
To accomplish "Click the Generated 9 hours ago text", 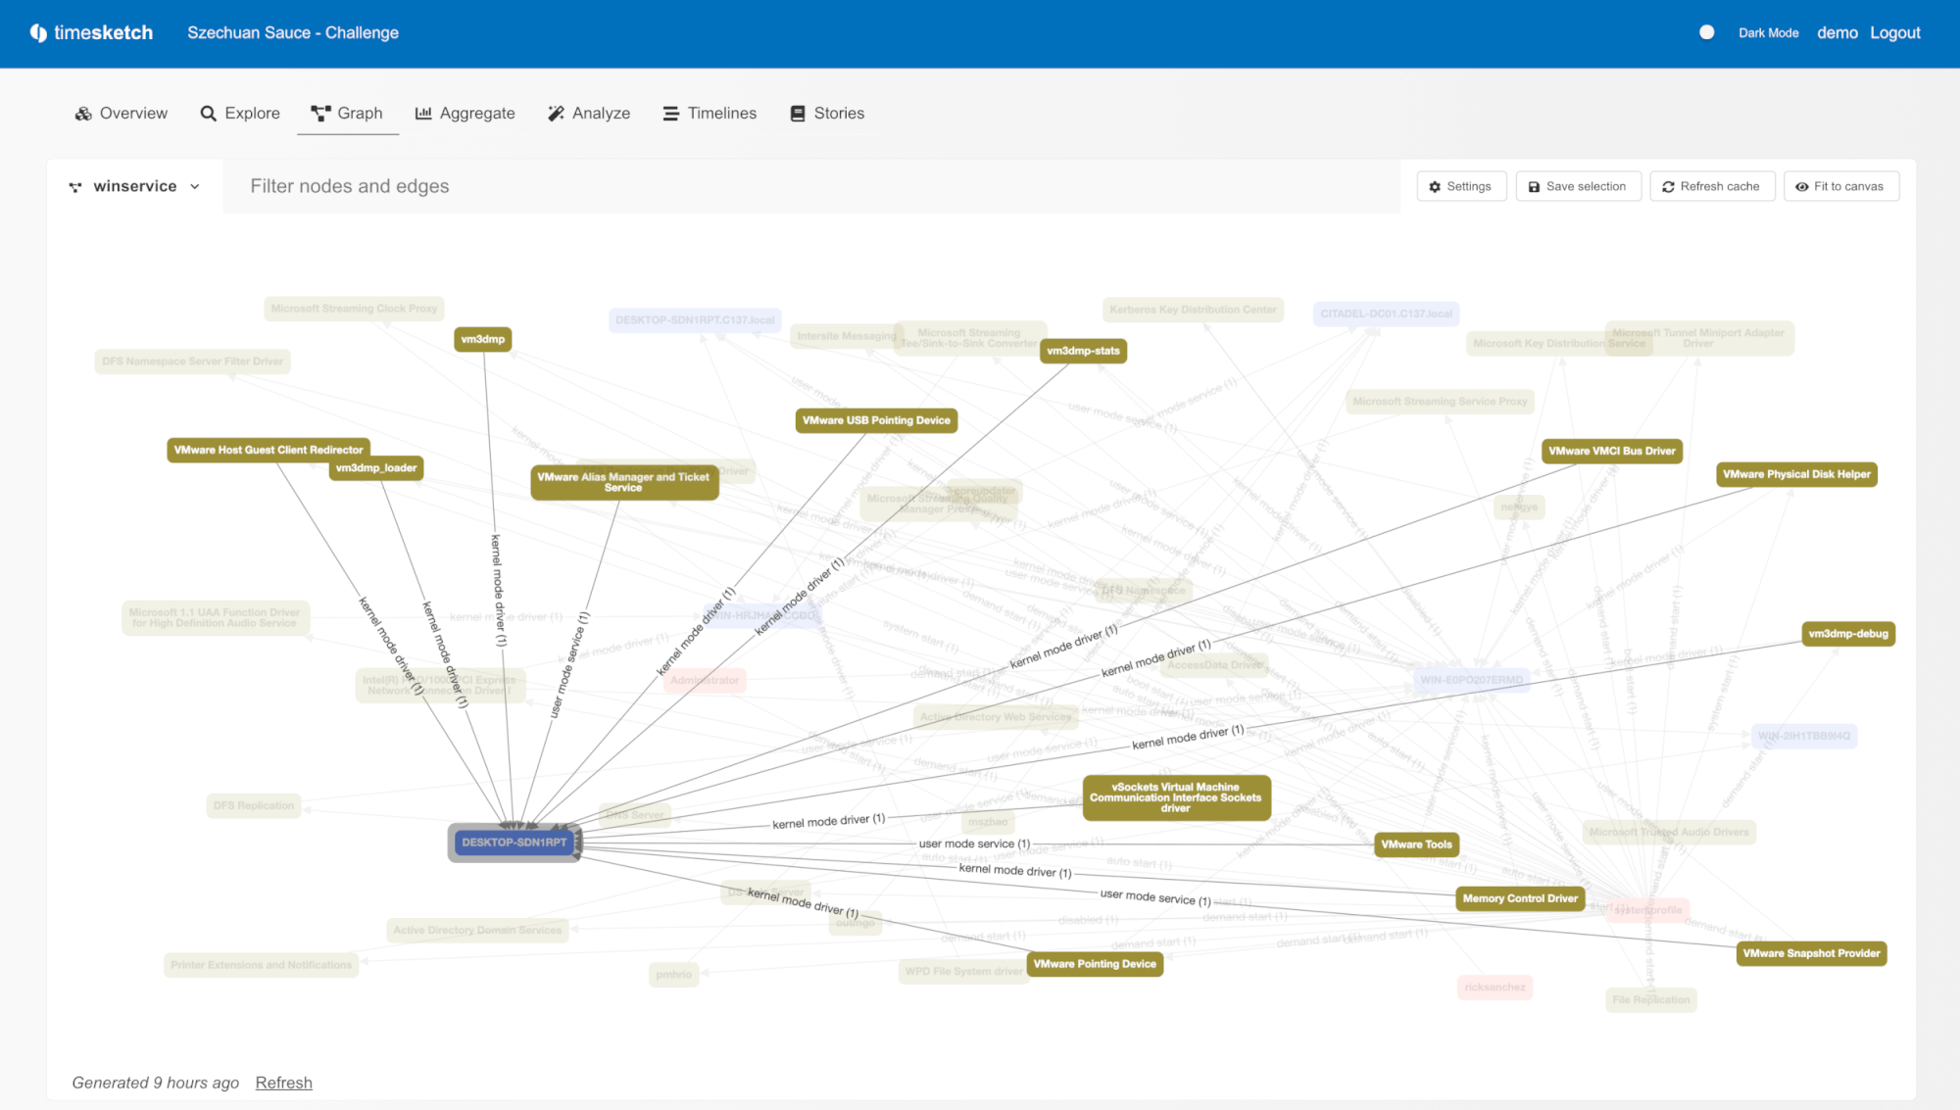I will pos(155,1083).
